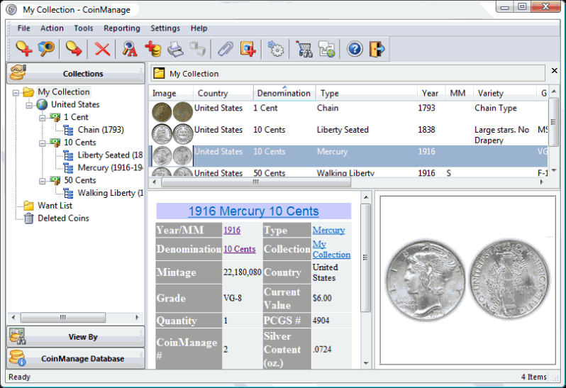This screenshot has height=388, width=566.
Task: Collapse the 10 Cents tree node
Action: [43, 143]
